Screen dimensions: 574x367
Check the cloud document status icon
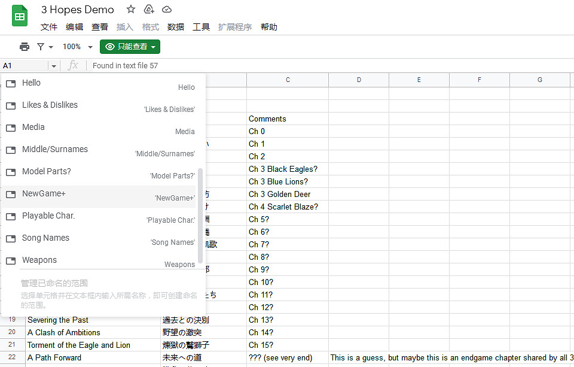pos(167,10)
